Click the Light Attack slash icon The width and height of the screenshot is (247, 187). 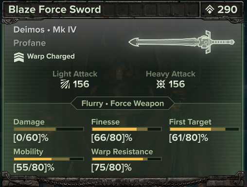click(x=65, y=84)
